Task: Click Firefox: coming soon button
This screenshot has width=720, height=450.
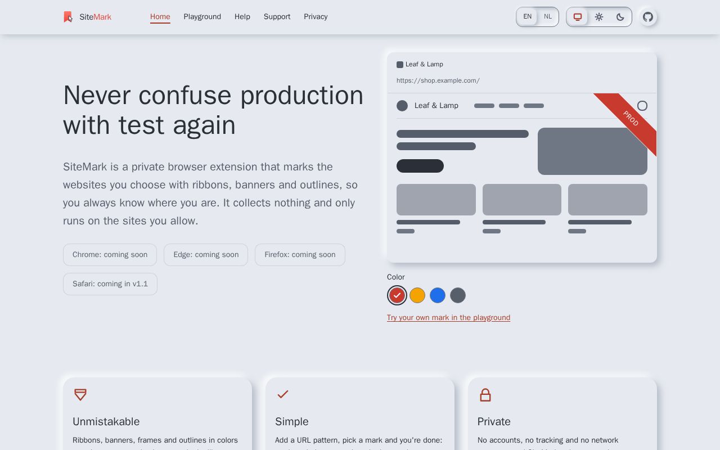Action: 300,255
